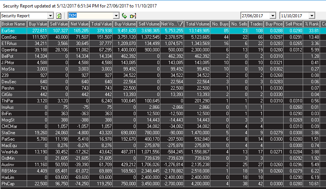Click the pointing hand list icon
326x189 pixels.
tap(133, 16)
